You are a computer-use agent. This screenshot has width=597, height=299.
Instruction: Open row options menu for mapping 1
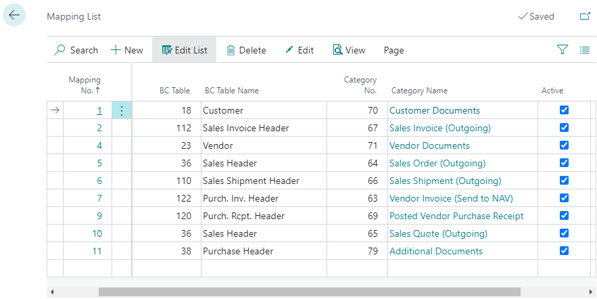click(x=122, y=111)
